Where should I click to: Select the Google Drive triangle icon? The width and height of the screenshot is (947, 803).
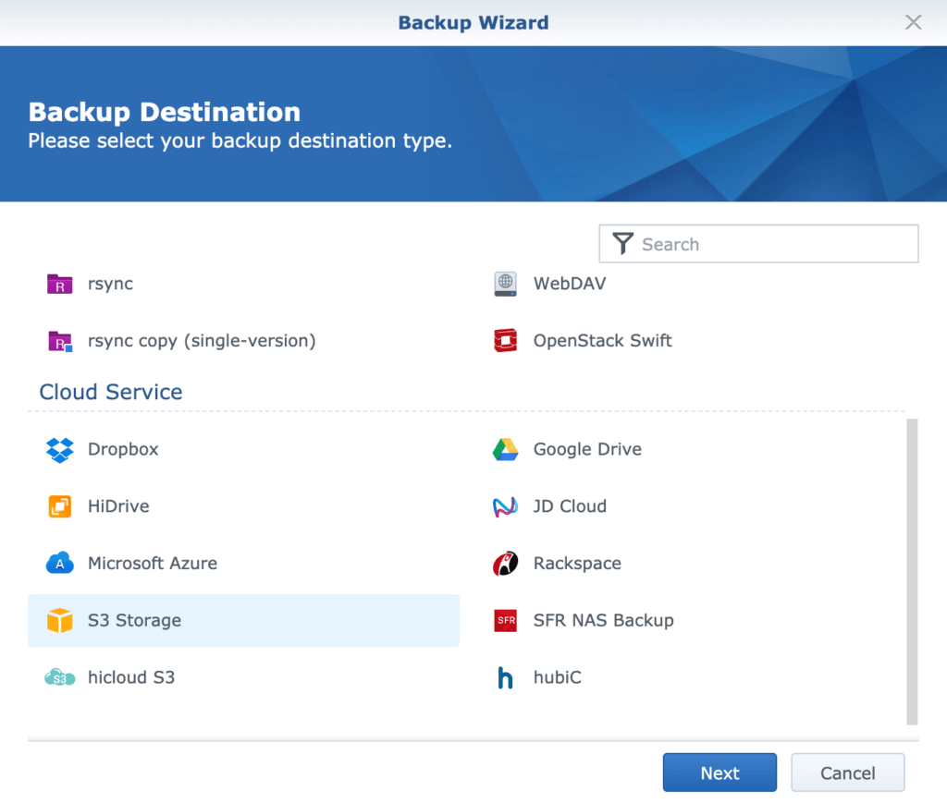(x=505, y=450)
